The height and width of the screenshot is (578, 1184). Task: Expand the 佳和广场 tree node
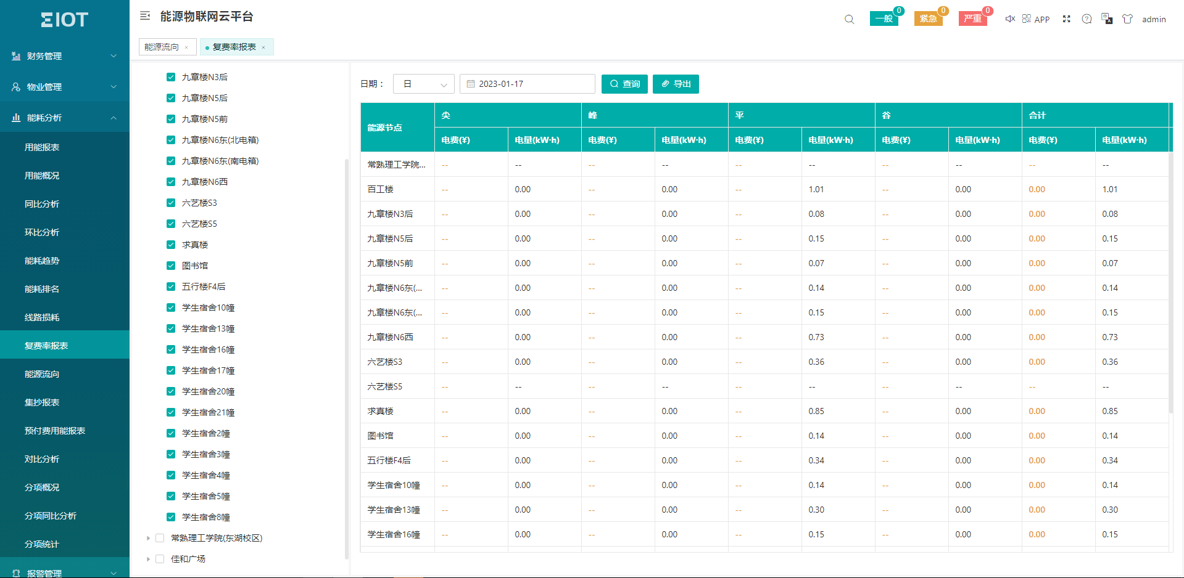tap(148, 559)
